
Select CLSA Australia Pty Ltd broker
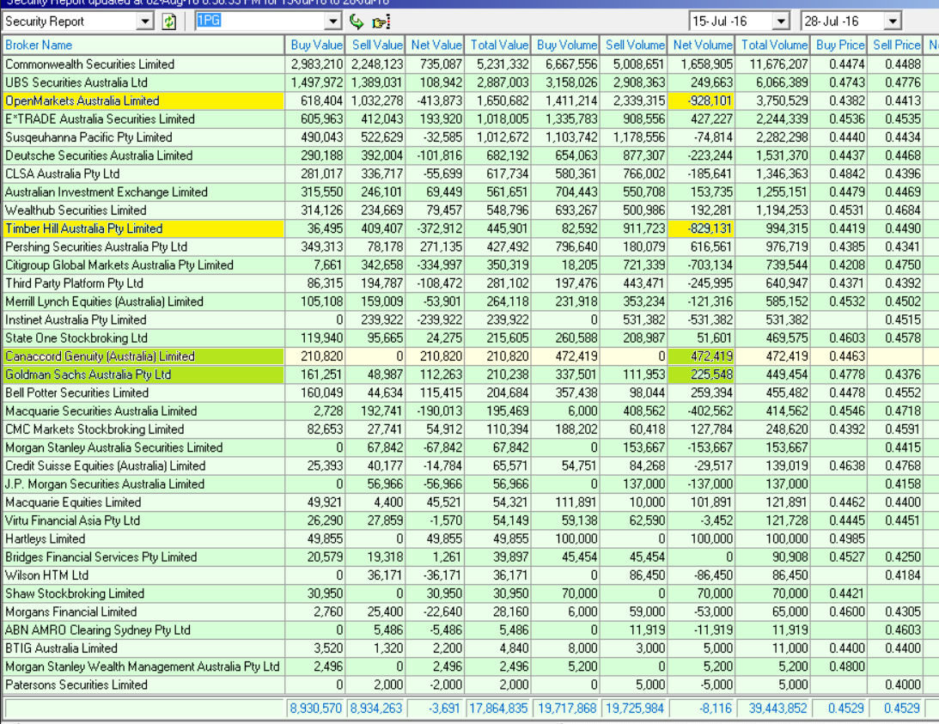click(x=62, y=173)
